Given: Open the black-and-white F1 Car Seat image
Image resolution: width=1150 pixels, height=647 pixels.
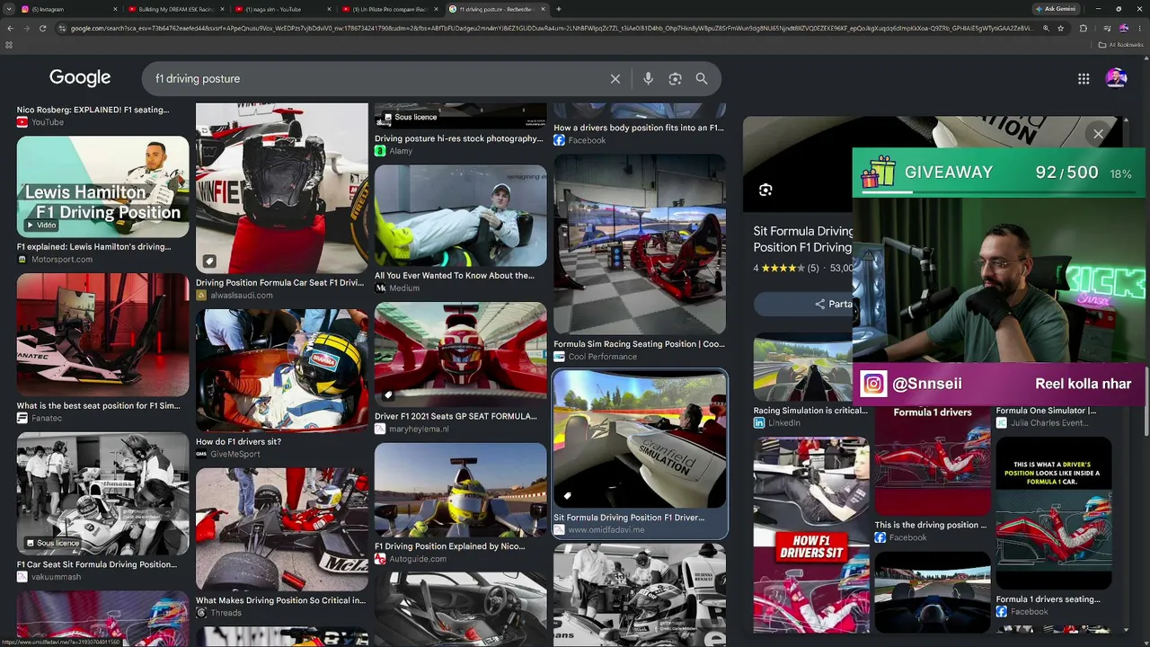Looking at the screenshot, I should pyautogui.click(x=102, y=494).
